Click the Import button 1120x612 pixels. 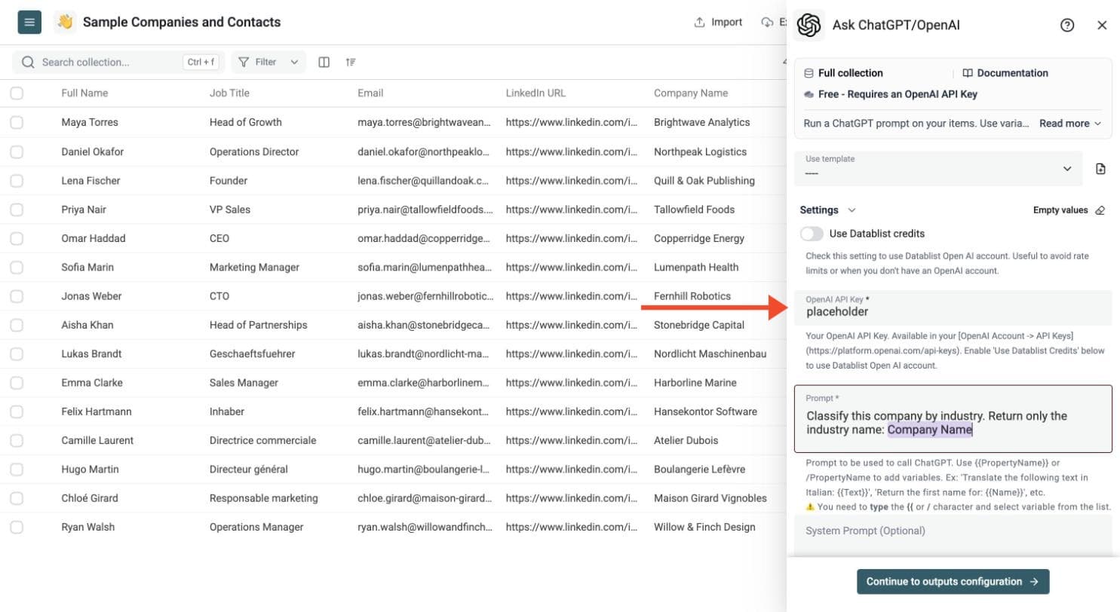tap(718, 22)
